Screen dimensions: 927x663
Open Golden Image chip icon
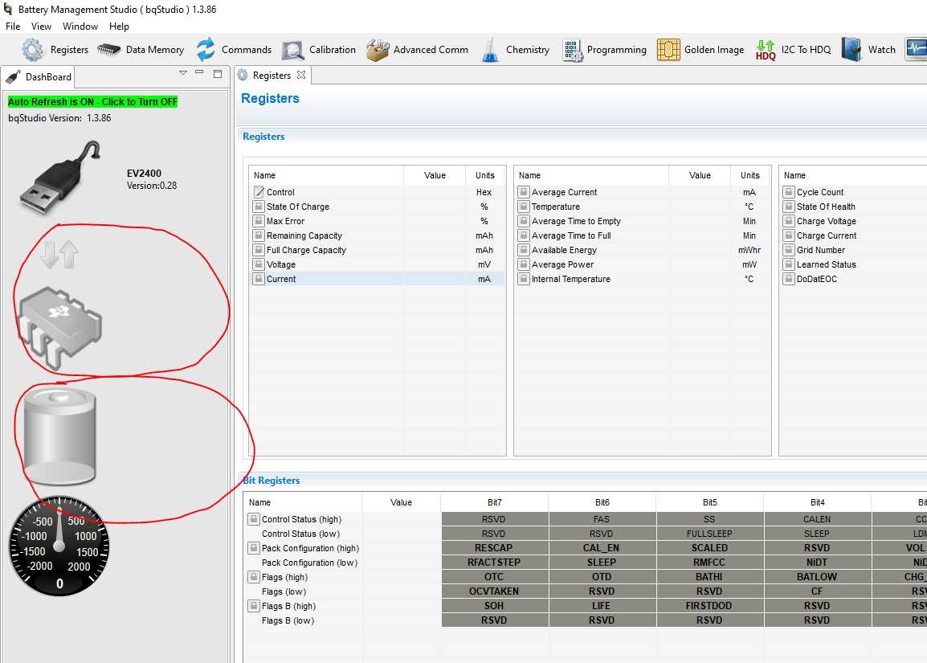668,50
